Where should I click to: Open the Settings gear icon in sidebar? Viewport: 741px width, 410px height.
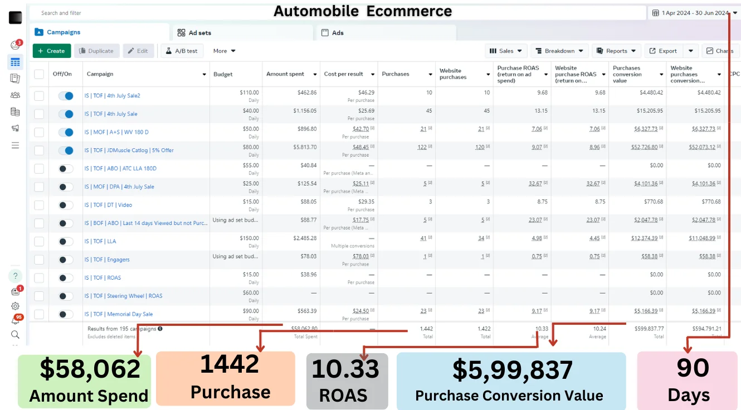[15, 306]
